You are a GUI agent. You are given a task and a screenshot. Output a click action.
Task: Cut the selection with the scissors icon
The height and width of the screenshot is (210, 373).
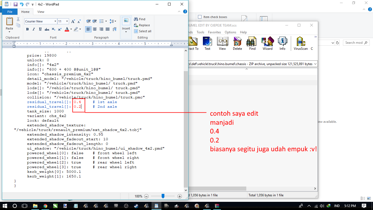point(18,19)
